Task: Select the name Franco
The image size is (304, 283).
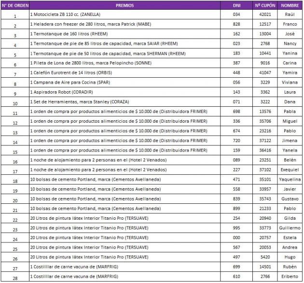Action: point(290,24)
